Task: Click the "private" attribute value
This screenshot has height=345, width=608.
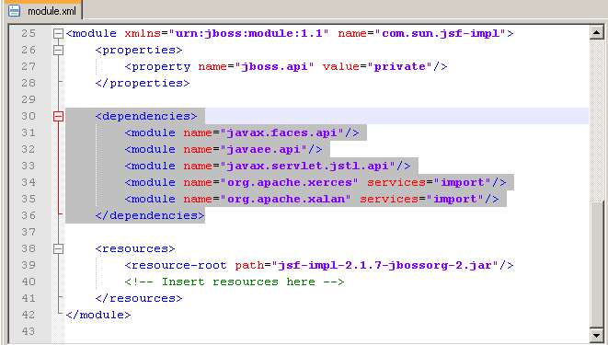Action: coord(400,66)
